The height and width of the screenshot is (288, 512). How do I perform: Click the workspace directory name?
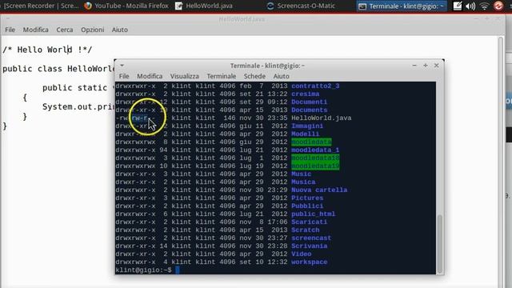pos(310,262)
